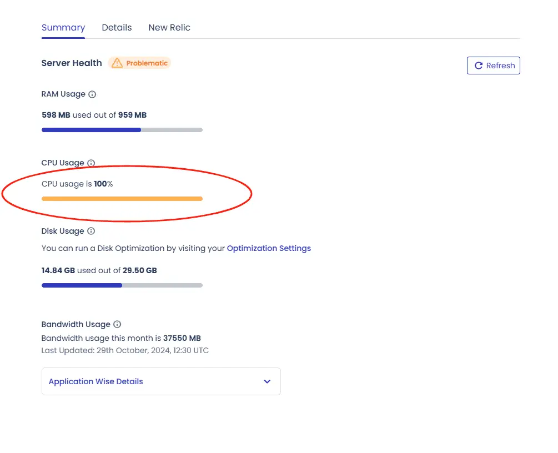Select the '14.84 GB used out of 29.50 GB' text

[x=99, y=270]
